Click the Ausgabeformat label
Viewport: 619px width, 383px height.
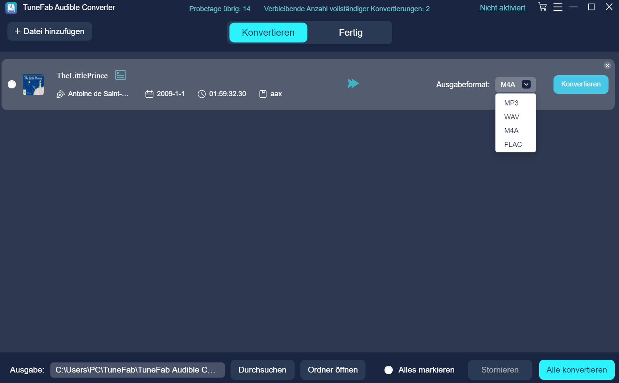tap(463, 85)
